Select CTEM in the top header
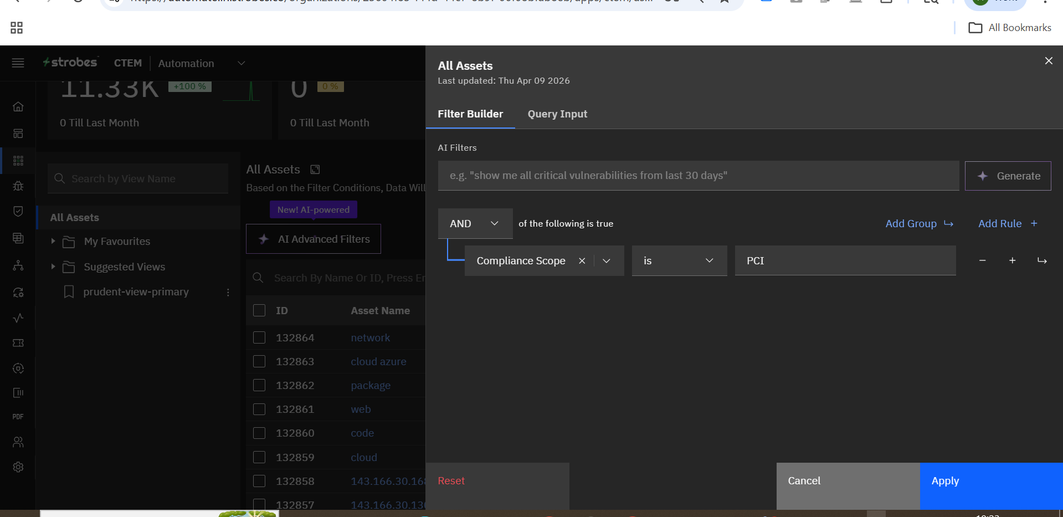 click(128, 63)
